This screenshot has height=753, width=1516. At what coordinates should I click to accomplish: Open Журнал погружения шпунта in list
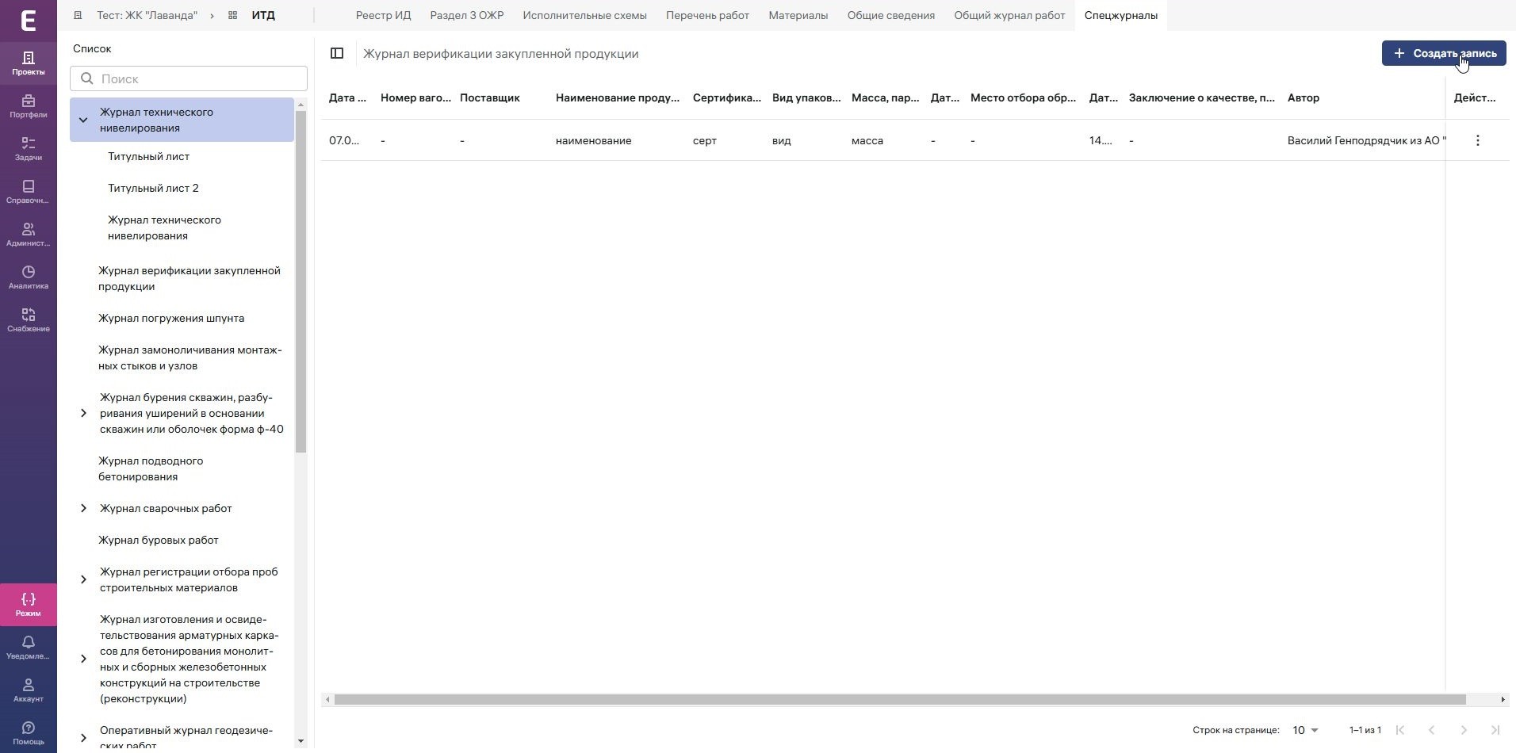[171, 318]
